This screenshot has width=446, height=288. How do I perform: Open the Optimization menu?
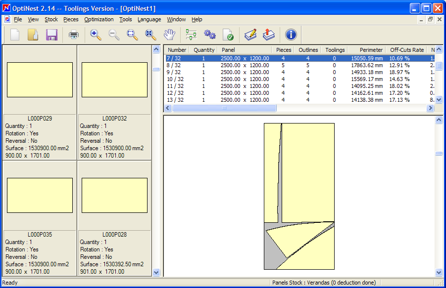[99, 19]
